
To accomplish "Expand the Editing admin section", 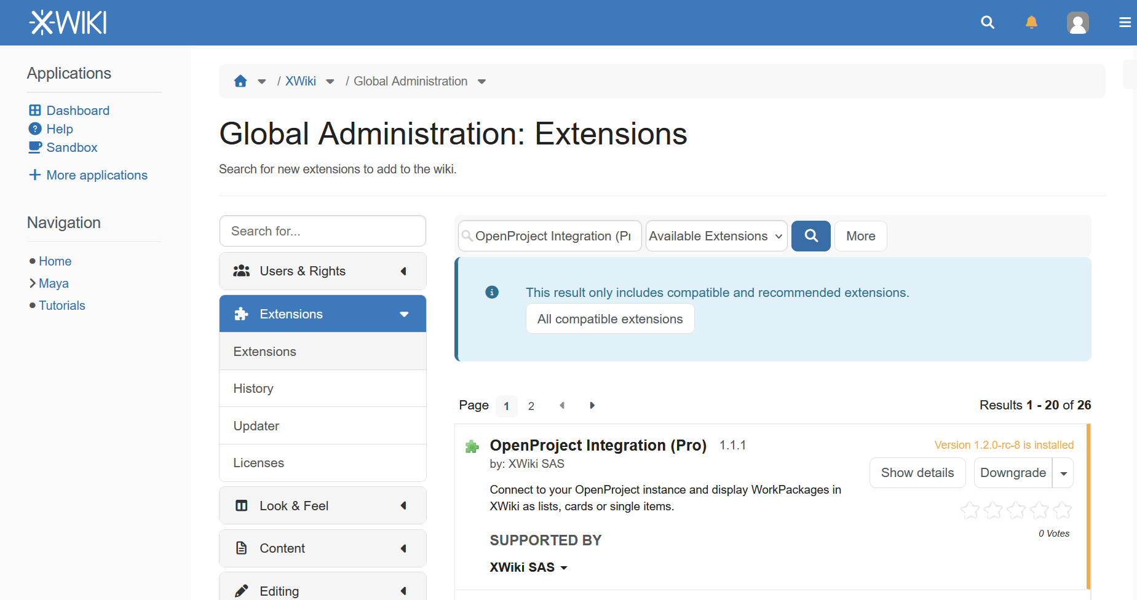I will (404, 591).
